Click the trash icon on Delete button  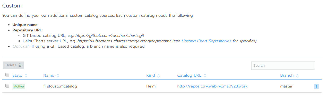pos(20,65)
